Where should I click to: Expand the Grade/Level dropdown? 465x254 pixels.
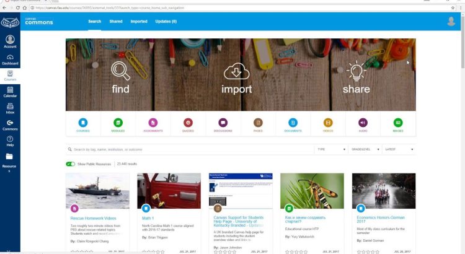[x=365, y=149]
